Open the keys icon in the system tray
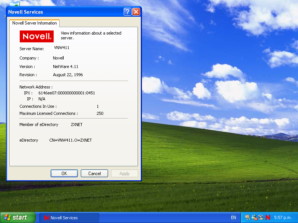 [247, 217]
